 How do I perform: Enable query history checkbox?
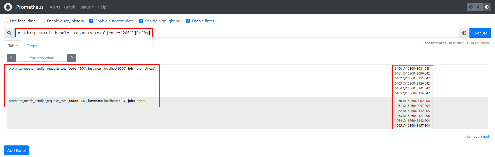coord(43,21)
